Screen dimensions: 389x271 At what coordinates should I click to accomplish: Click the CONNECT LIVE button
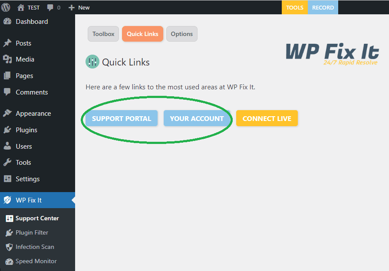[x=267, y=118]
